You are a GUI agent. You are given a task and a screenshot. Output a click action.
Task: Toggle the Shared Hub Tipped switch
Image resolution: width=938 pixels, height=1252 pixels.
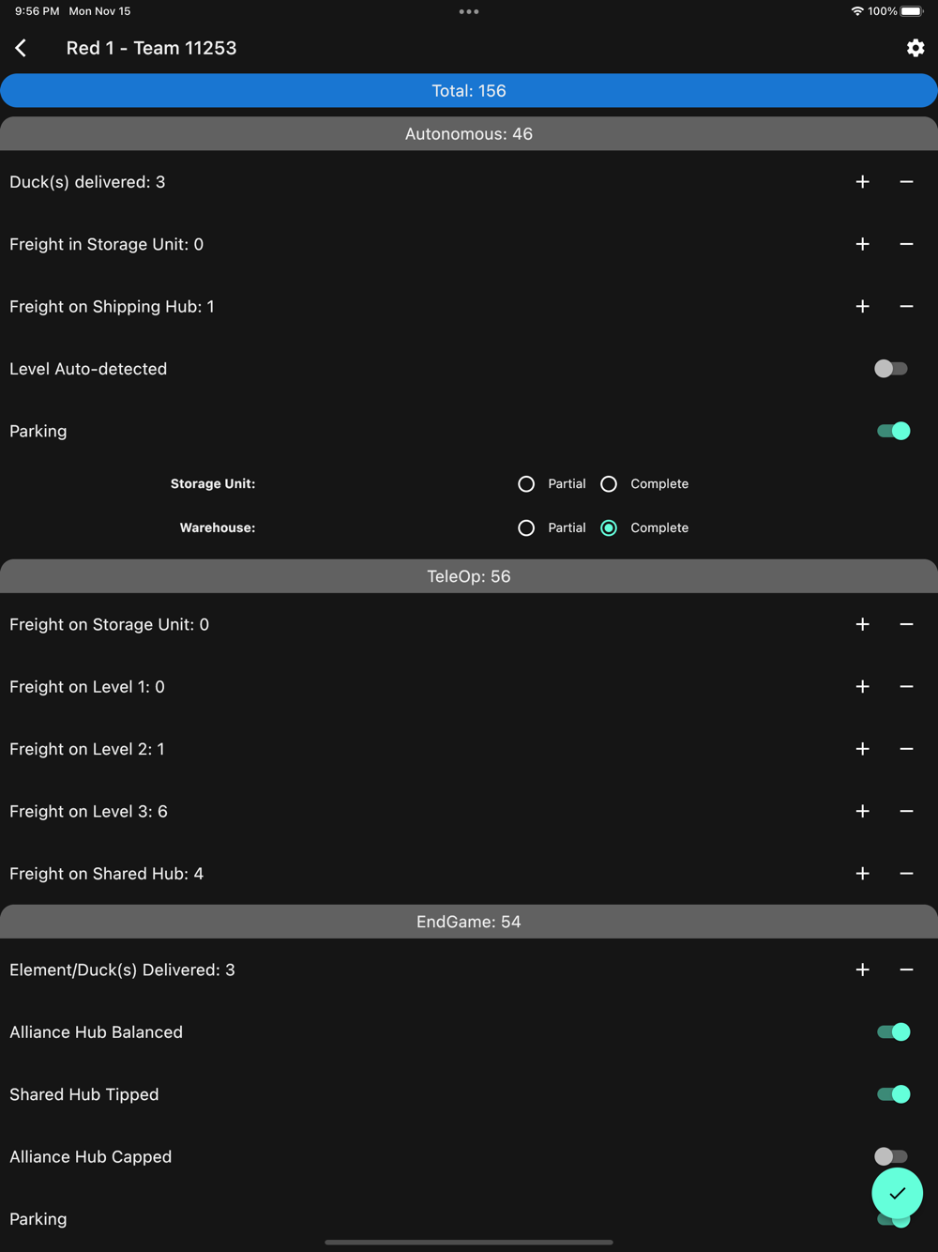pos(893,1094)
